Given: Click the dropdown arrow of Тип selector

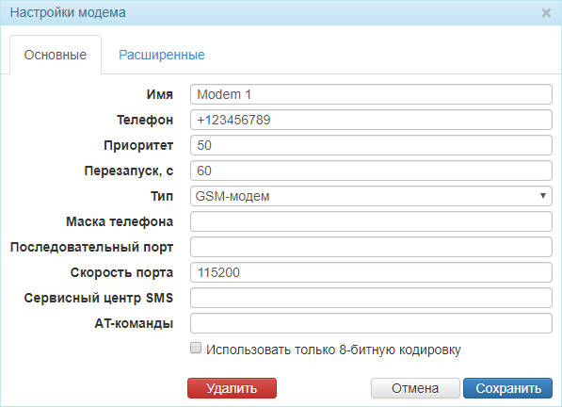Looking at the screenshot, I should click(543, 196).
